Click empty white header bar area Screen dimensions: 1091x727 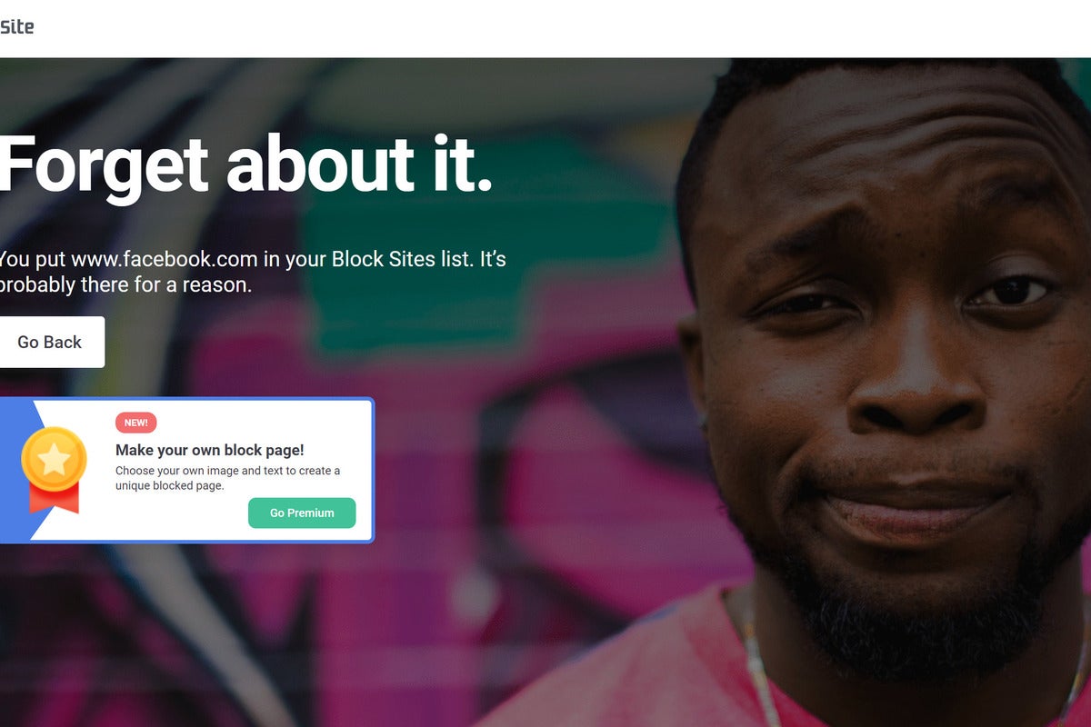click(545, 28)
